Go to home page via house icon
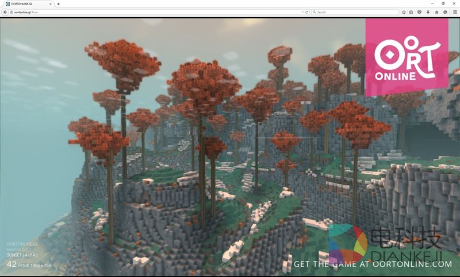This screenshot has width=460, height=277. (x=437, y=11)
